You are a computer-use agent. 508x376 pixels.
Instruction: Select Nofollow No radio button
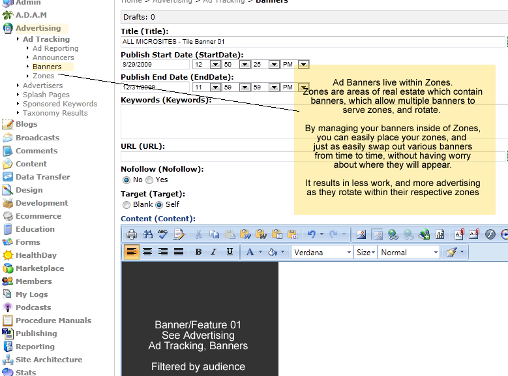pos(127,180)
